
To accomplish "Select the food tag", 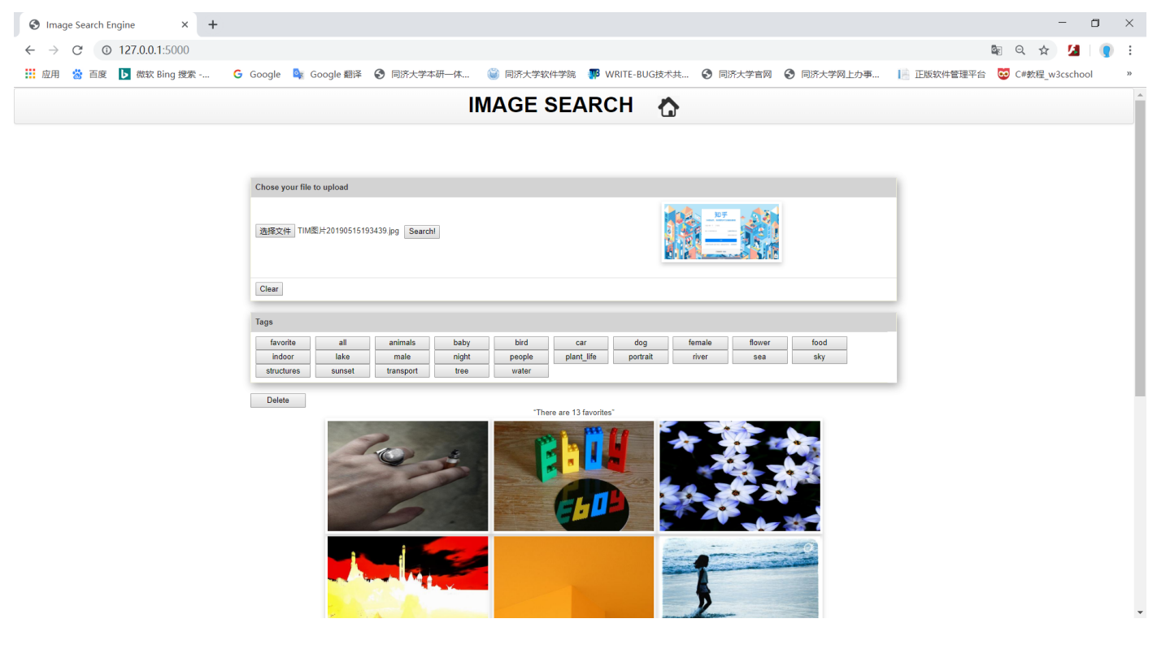I will (x=820, y=343).
